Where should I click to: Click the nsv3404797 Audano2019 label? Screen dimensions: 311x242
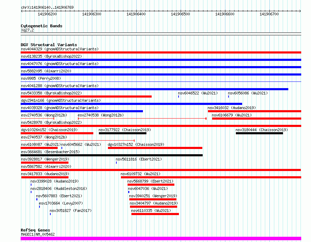tap(154, 203)
